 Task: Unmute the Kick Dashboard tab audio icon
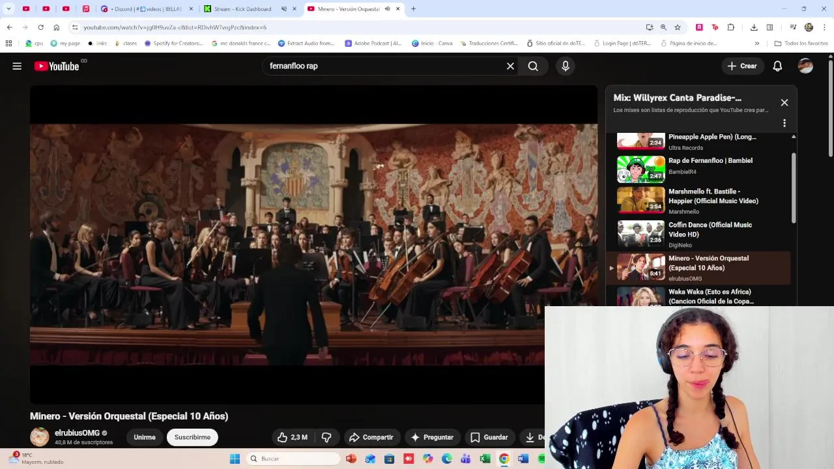click(284, 9)
